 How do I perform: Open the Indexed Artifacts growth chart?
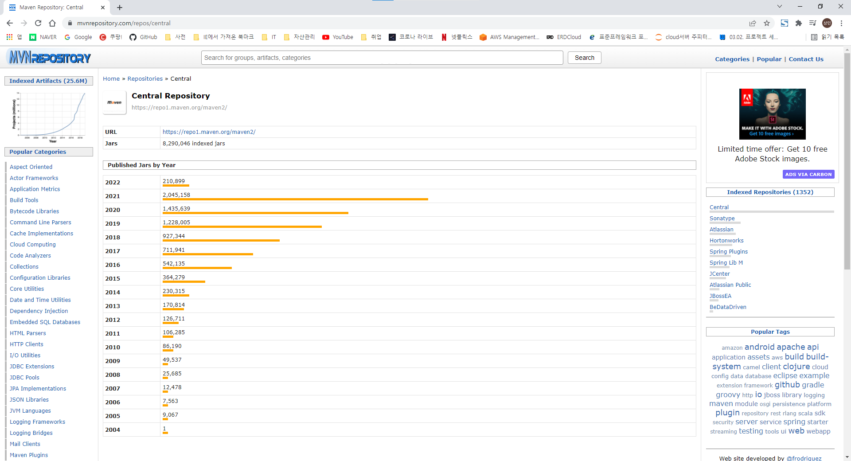tap(49, 117)
